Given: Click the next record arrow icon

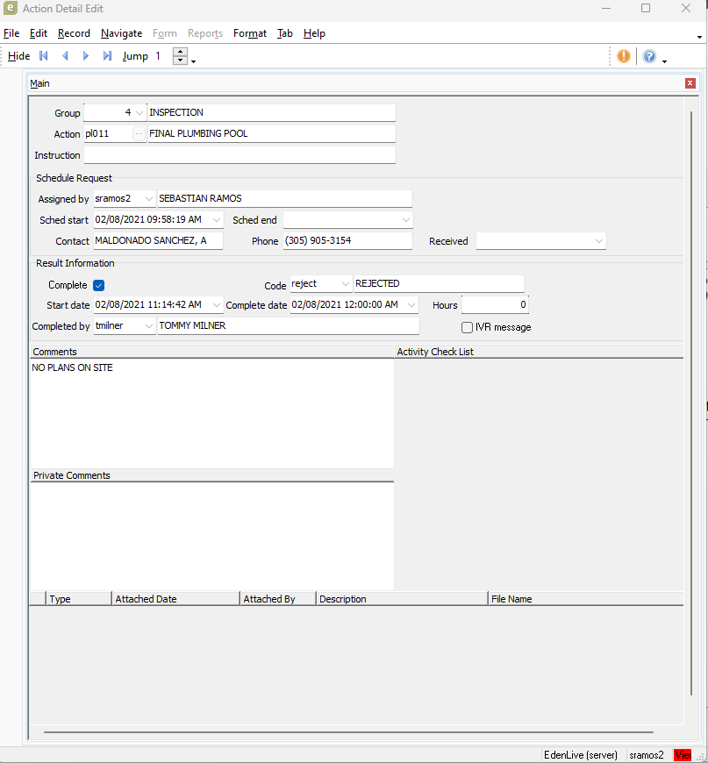Looking at the screenshot, I should pyautogui.click(x=86, y=56).
